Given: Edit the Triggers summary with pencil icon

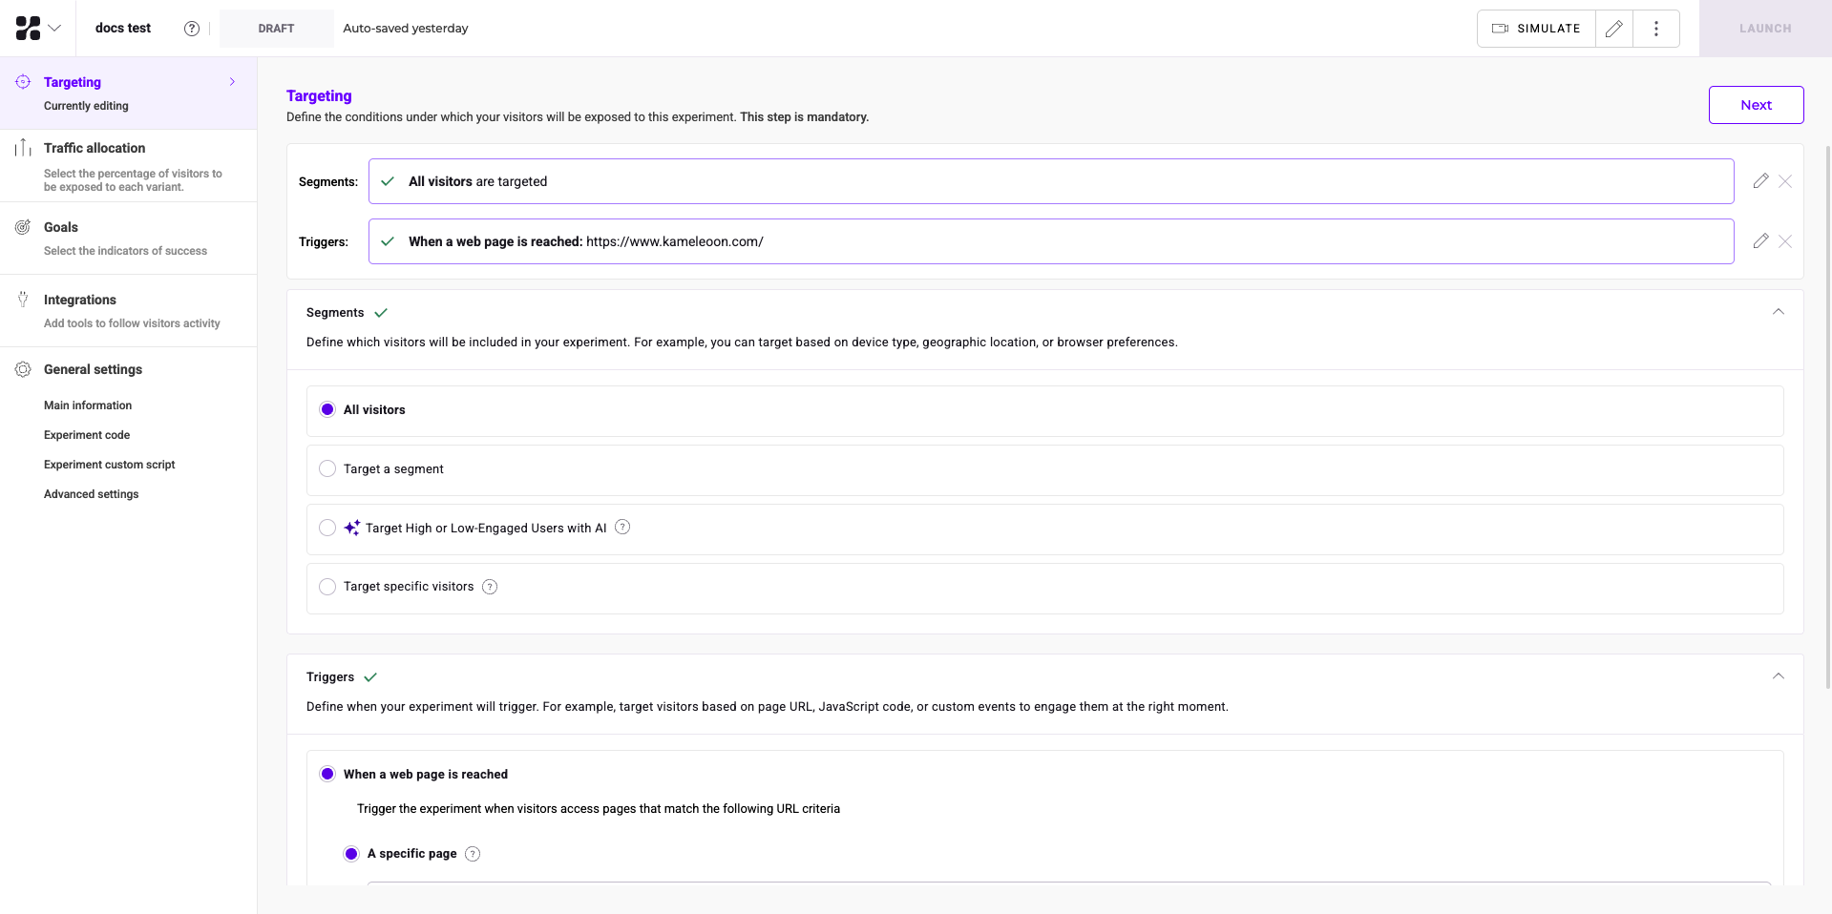Looking at the screenshot, I should pos(1760,241).
